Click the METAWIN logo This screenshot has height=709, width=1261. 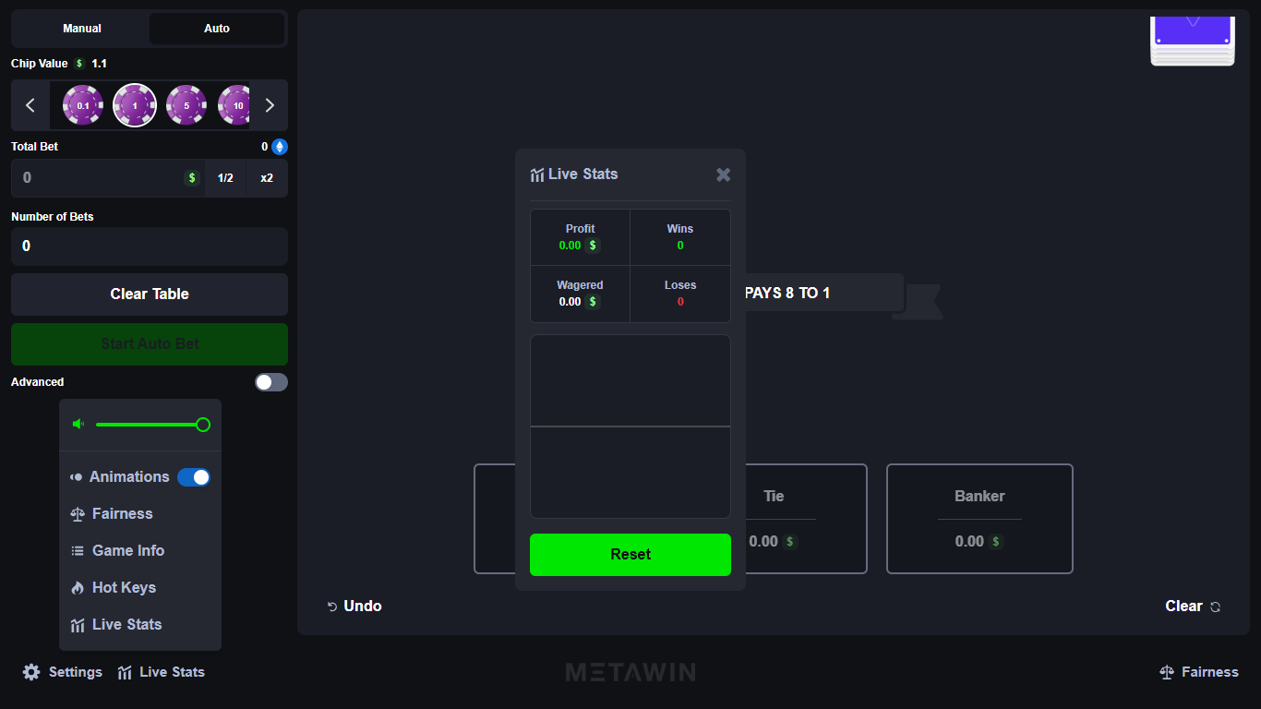[x=630, y=672]
